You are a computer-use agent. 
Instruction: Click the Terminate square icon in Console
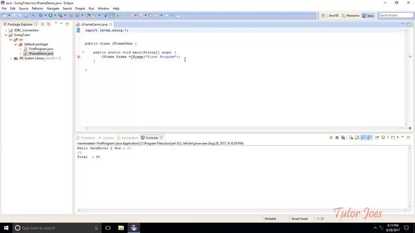[x=331, y=138]
